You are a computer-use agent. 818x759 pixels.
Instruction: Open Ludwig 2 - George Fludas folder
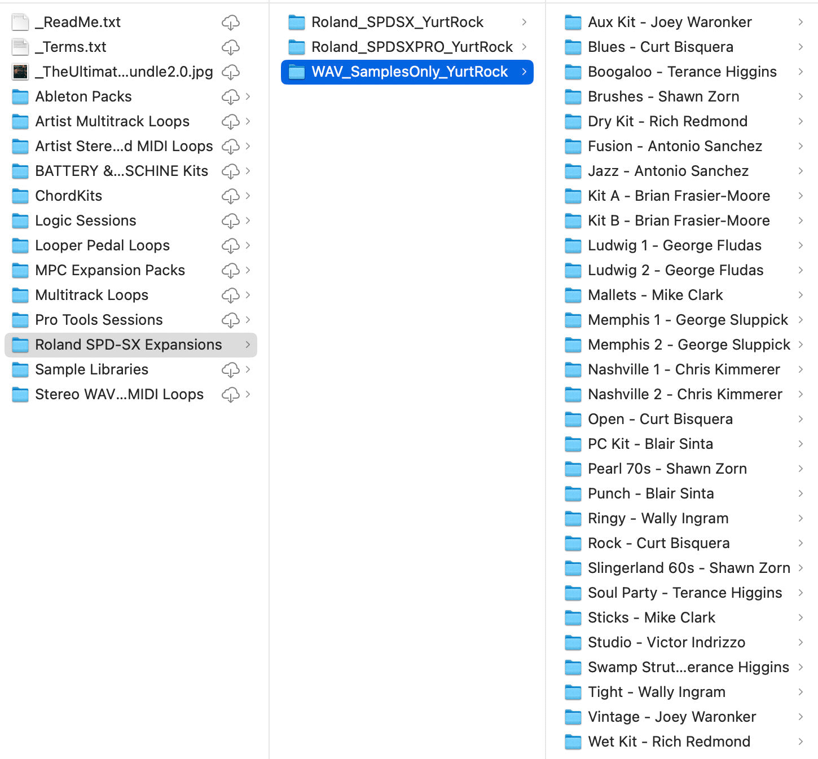(684, 270)
